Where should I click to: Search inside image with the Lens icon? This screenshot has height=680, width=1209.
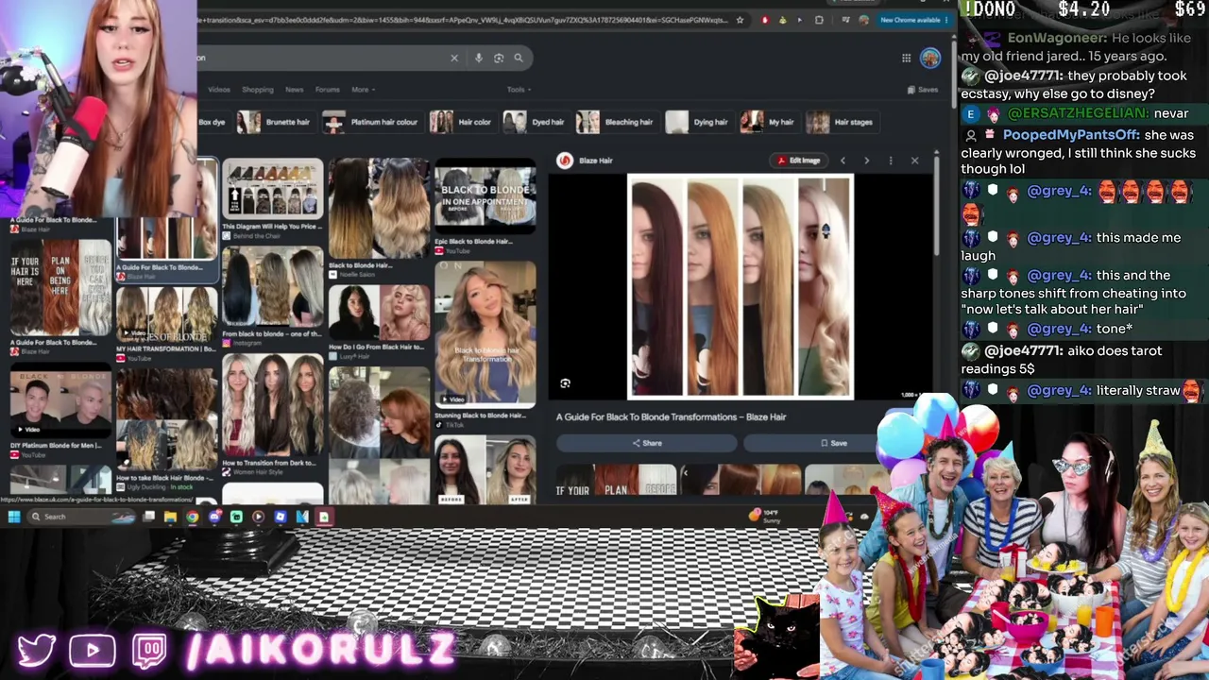pyautogui.click(x=565, y=383)
